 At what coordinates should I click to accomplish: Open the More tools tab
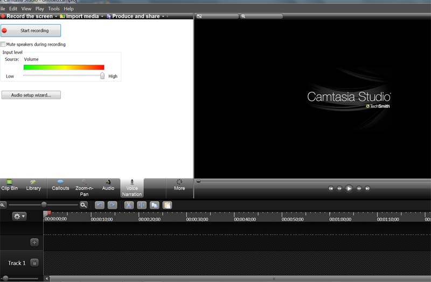pos(179,185)
